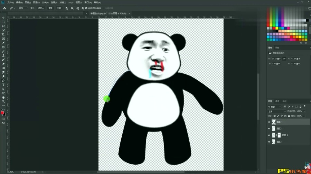Select the Pen tool in the toolbox
311x174 pixels.
pos(3,81)
